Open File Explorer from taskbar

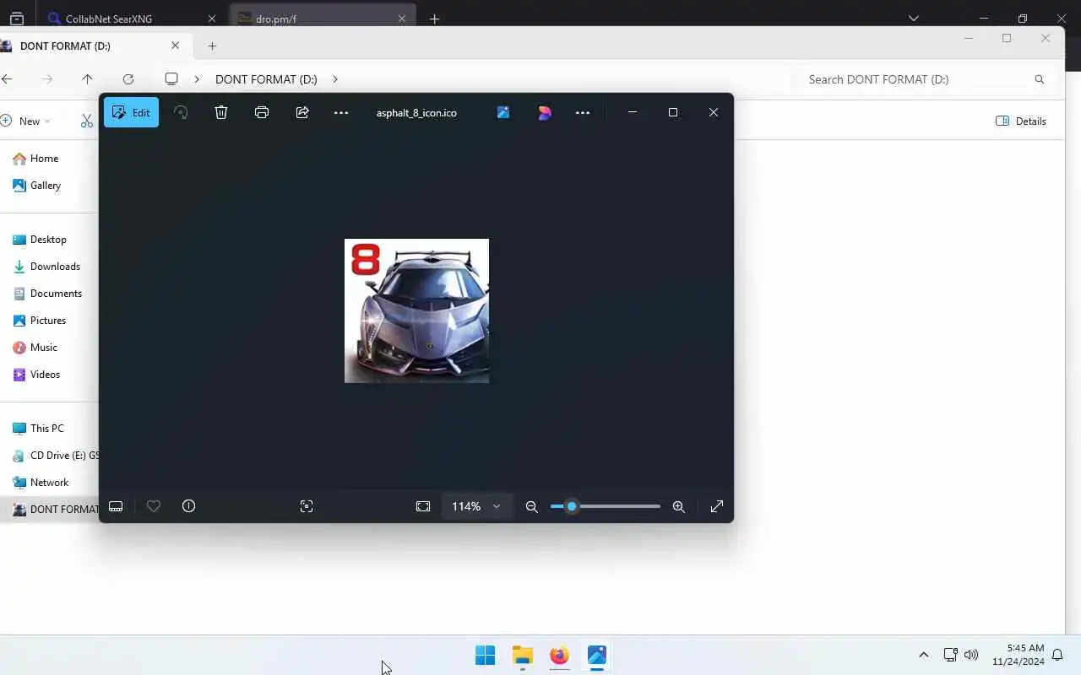(522, 655)
